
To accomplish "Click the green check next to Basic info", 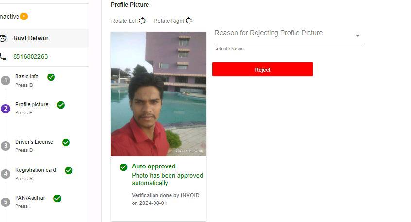I will (51, 77).
